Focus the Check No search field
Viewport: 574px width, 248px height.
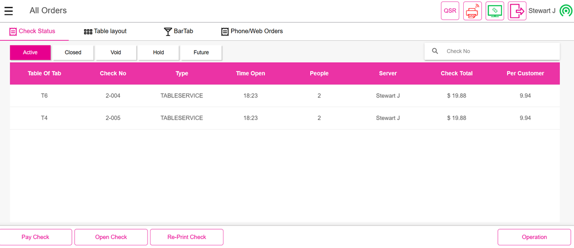pos(497,51)
